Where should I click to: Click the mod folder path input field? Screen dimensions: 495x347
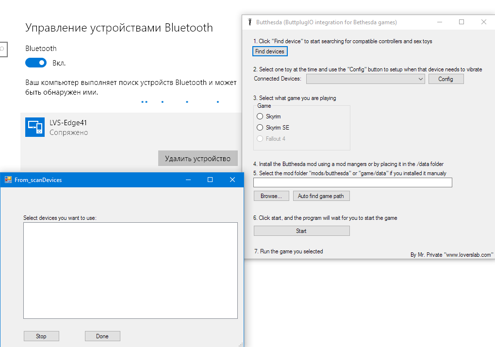(353, 182)
